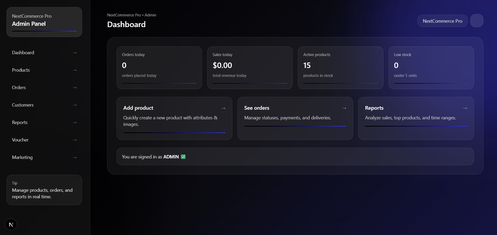
Task: Select the arrow icon beside Products
Action: tap(75, 70)
